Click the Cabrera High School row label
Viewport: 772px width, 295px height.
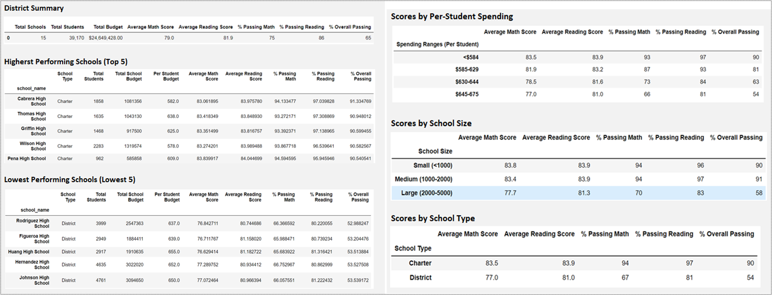(x=31, y=101)
